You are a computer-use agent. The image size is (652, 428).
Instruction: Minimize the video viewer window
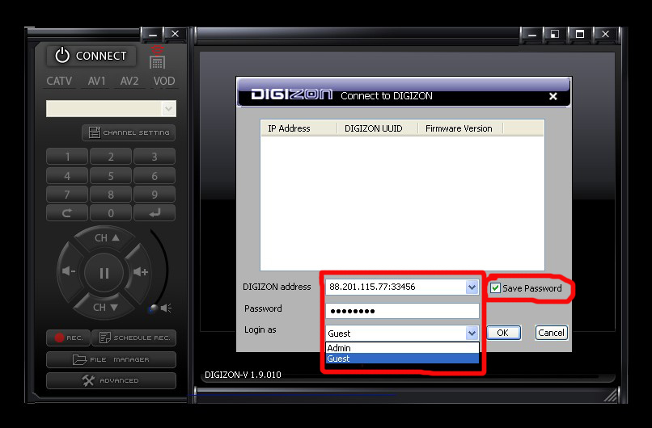pyautogui.click(x=531, y=35)
